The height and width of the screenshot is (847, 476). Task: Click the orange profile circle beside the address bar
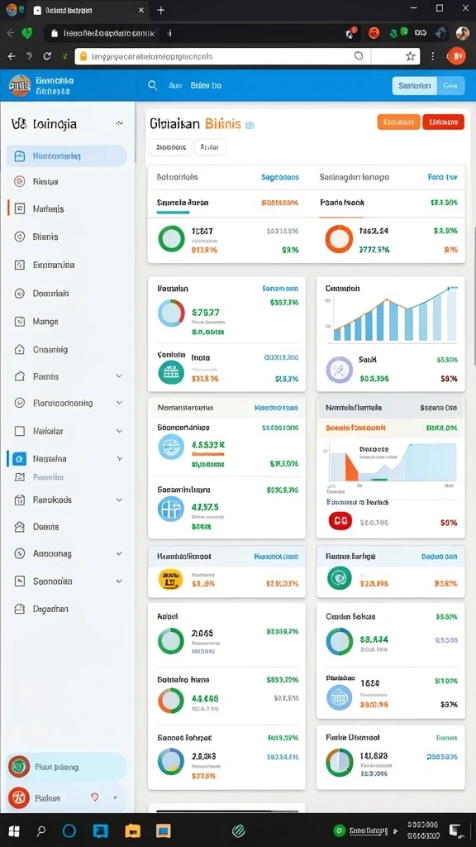pyautogui.click(x=456, y=56)
